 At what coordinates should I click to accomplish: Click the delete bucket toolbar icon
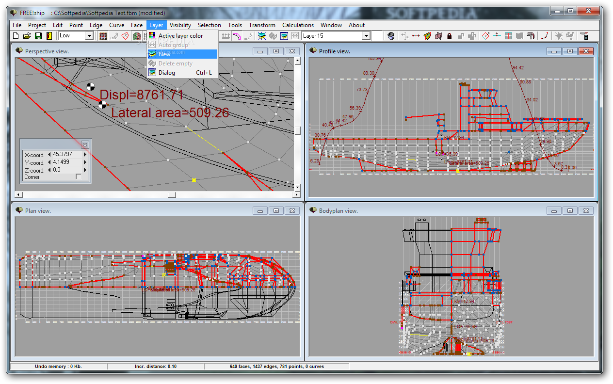pyautogui.click(x=391, y=36)
